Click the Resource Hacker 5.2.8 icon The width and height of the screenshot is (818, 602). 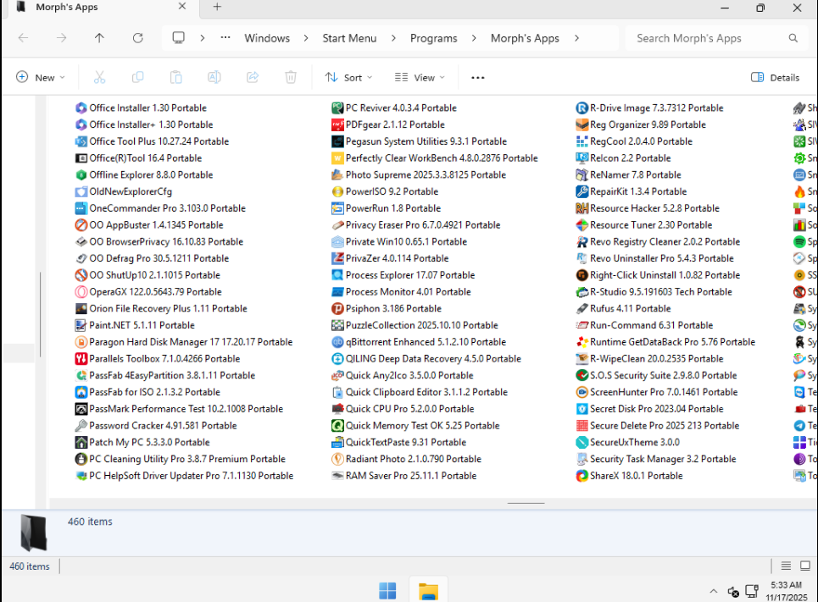(582, 208)
